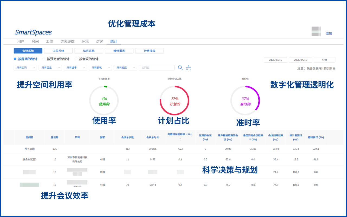Click the 展会会议室3 row name
The image size is (347, 217).
coord(29,159)
